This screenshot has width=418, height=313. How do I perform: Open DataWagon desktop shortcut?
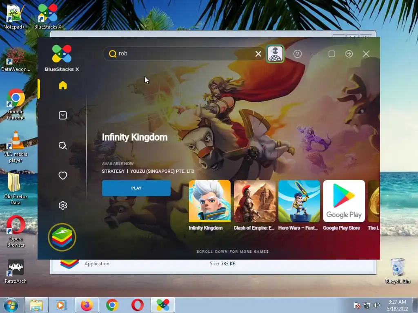pyautogui.click(x=16, y=60)
